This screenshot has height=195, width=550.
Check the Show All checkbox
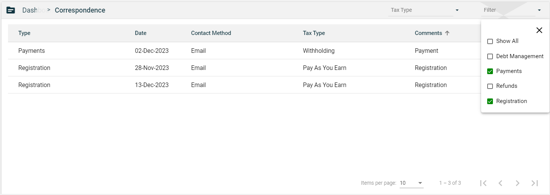(490, 41)
